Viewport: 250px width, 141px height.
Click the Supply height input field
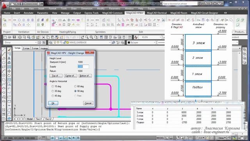[83, 67]
